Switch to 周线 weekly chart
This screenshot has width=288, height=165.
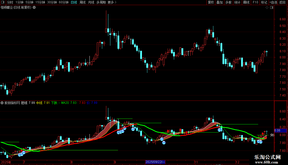(83, 2)
